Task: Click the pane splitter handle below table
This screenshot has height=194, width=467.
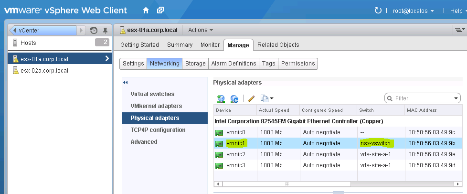Action: pos(338,192)
